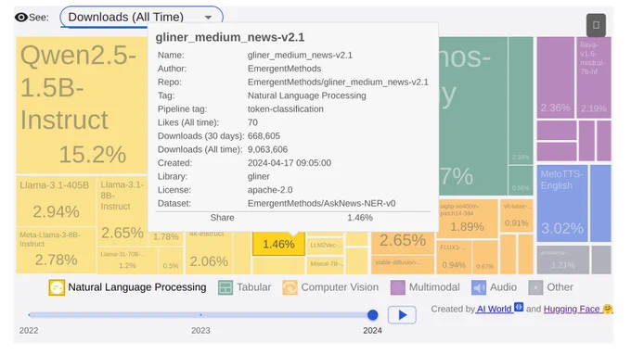Select the stable-diffusion tile
This screenshot has height=355, width=631.
(x=403, y=264)
